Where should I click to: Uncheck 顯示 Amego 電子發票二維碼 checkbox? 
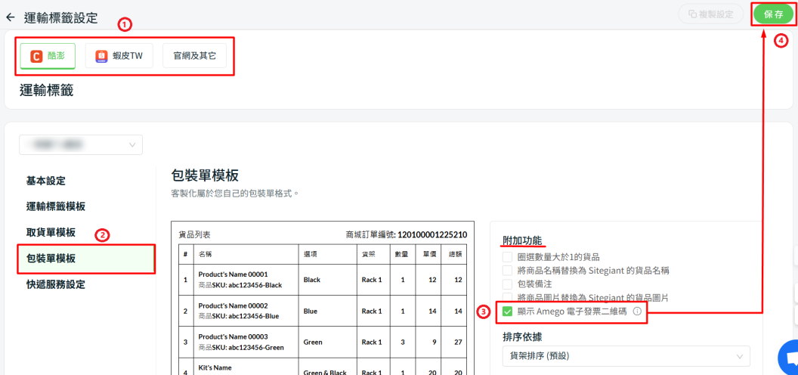(508, 311)
